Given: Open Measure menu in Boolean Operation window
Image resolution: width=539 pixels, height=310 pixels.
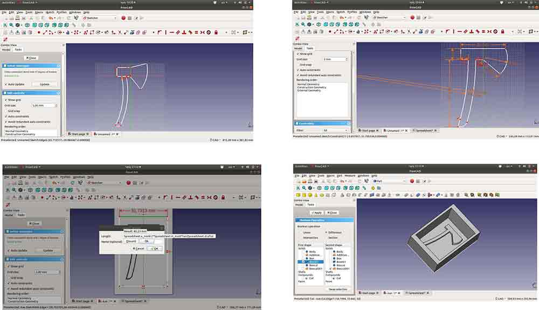Looking at the screenshot, I should 350,176.
